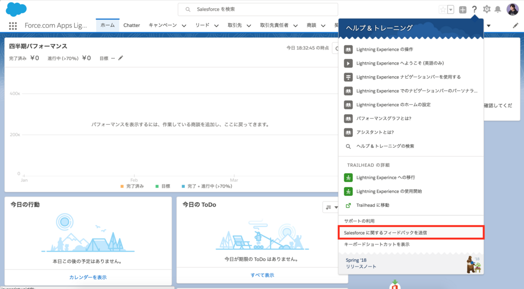Image resolution: width=524 pixels, height=289 pixels.
Task: Expand the リード tab chevron
Action: pos(216,26)
